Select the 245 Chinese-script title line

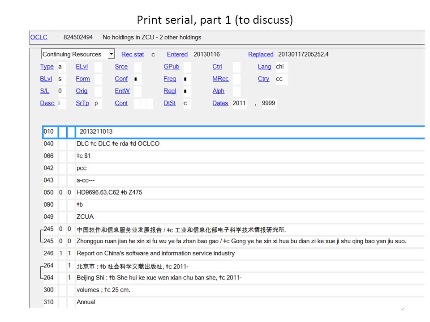coord(181,230)
